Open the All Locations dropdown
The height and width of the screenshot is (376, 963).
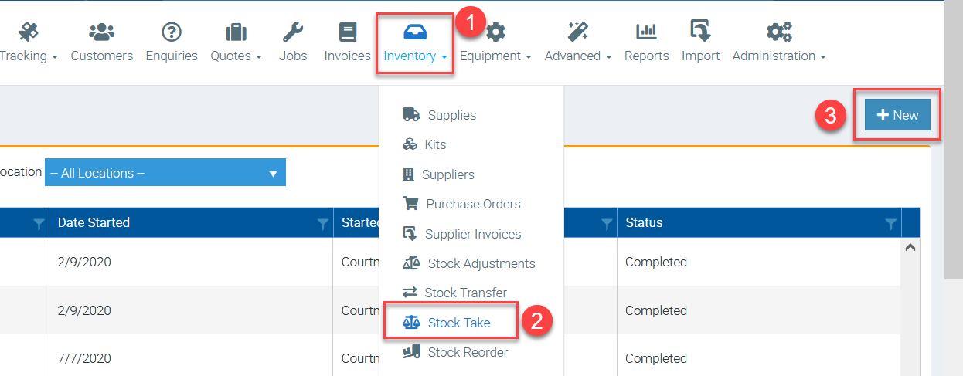(165, 173)
